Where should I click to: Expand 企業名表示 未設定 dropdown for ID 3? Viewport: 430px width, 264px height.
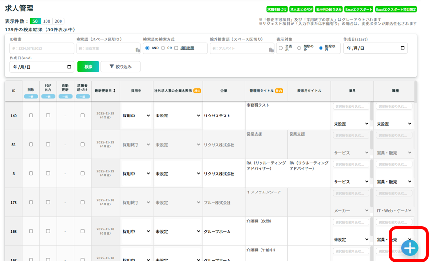(177, 174)
